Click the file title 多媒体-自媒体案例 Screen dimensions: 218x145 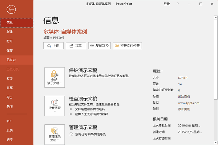click(65, 32)
